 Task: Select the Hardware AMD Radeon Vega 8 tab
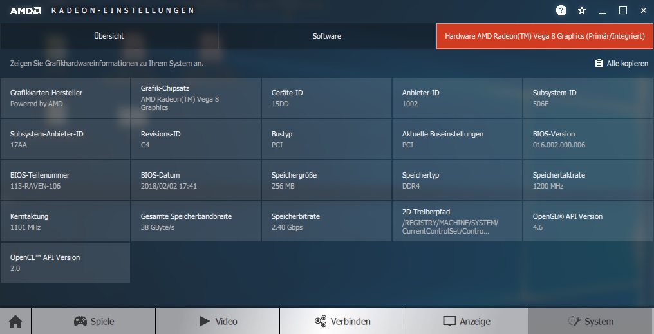(545, 36)
